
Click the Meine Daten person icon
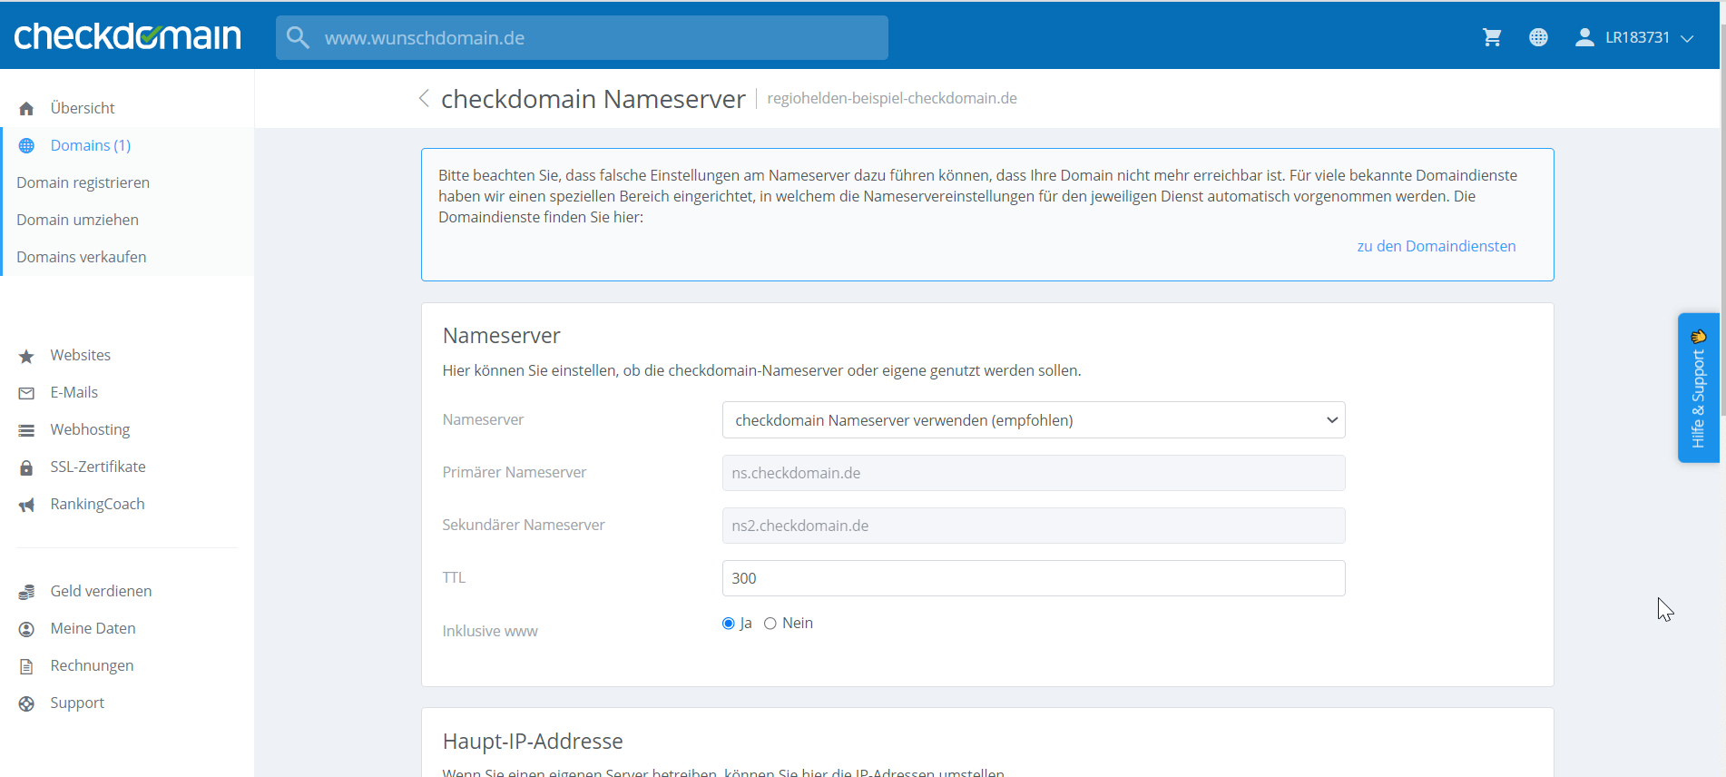[x=26, y=629]
